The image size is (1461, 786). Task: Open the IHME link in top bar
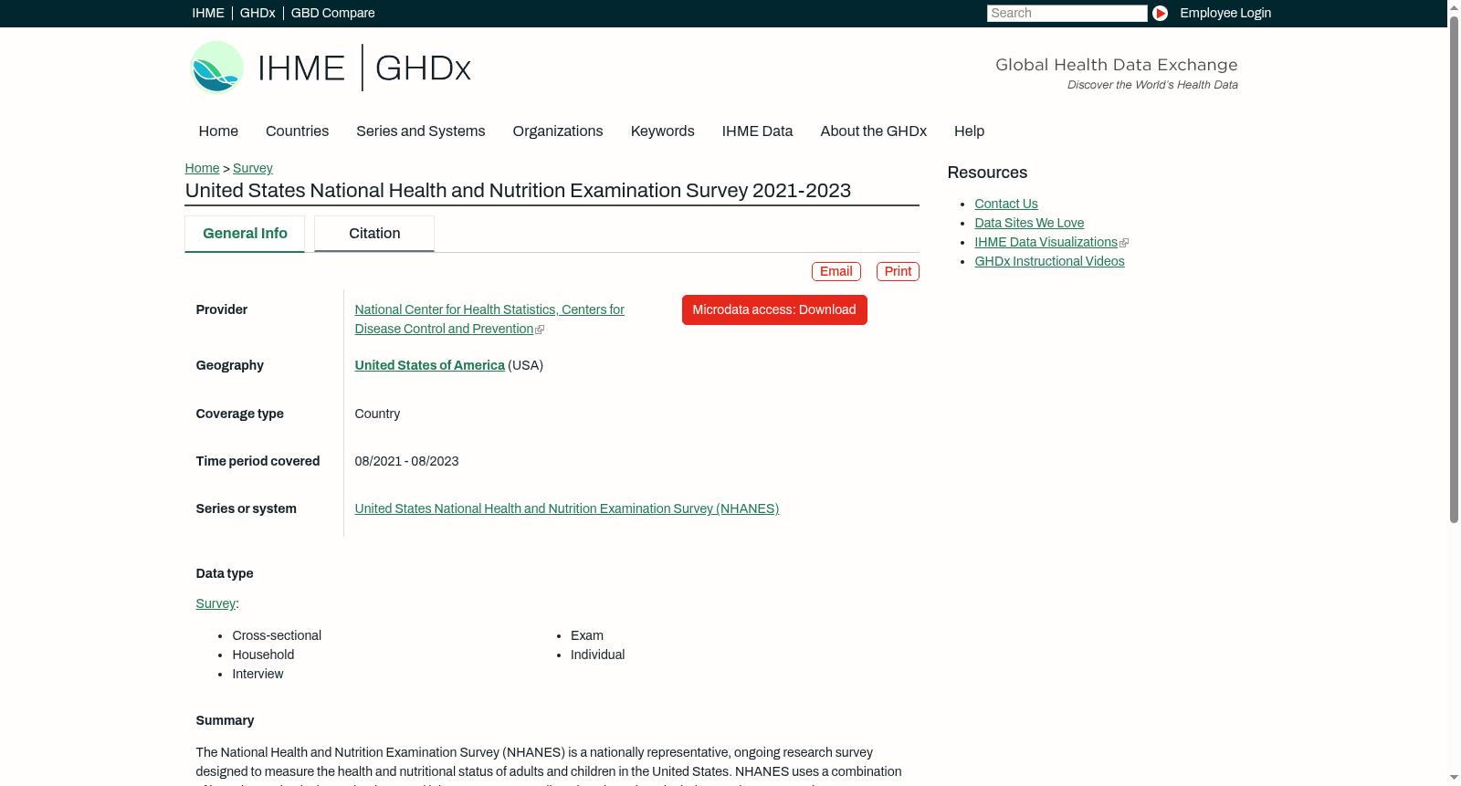[208, 13]
